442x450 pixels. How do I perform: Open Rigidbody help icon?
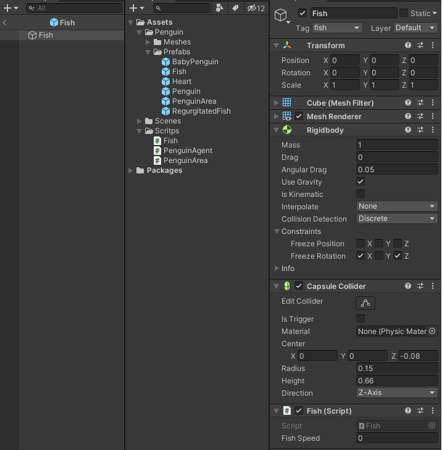pyautogui.click(x=408, y=130)
